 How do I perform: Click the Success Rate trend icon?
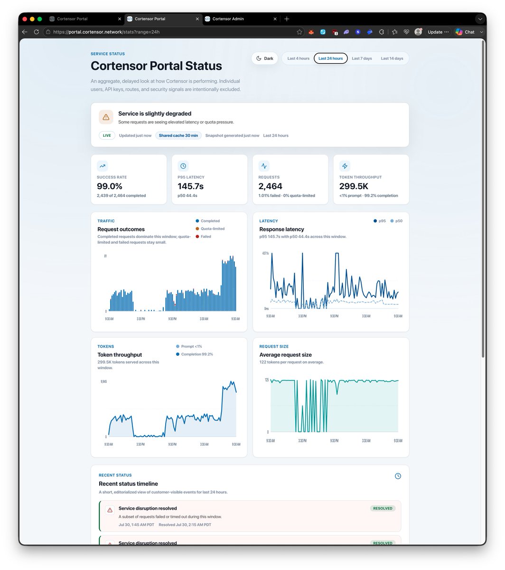103,166
